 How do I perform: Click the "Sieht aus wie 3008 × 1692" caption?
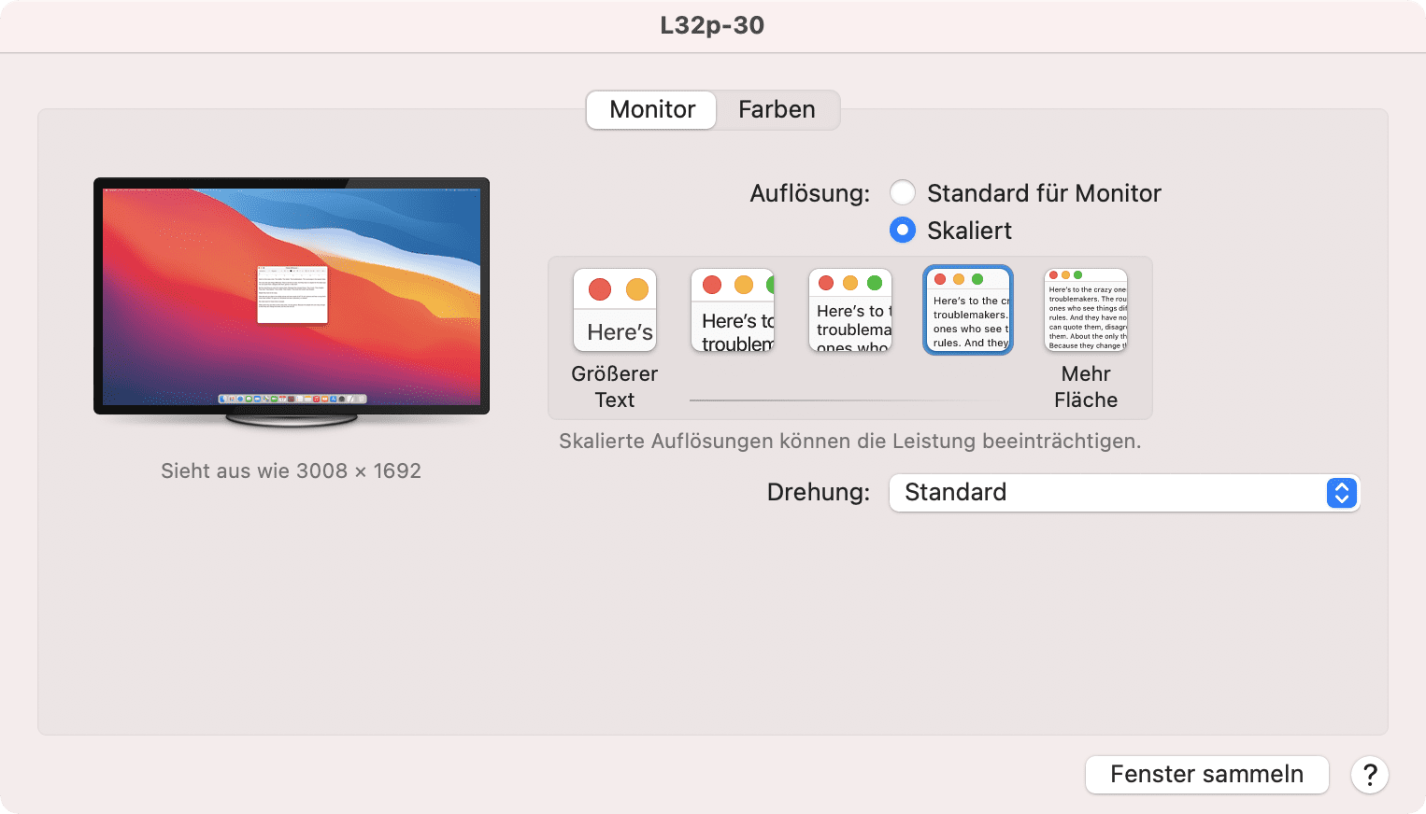291,470
